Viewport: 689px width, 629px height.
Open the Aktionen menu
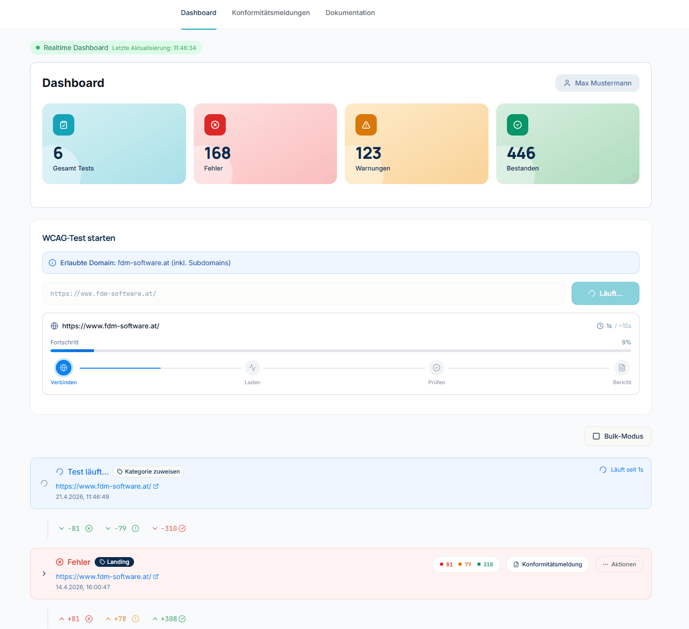click(x=619, y=564)
